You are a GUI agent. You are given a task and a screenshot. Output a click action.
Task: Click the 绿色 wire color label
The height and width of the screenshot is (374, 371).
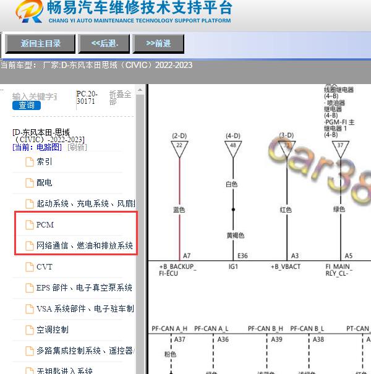(x=339, y=209)
